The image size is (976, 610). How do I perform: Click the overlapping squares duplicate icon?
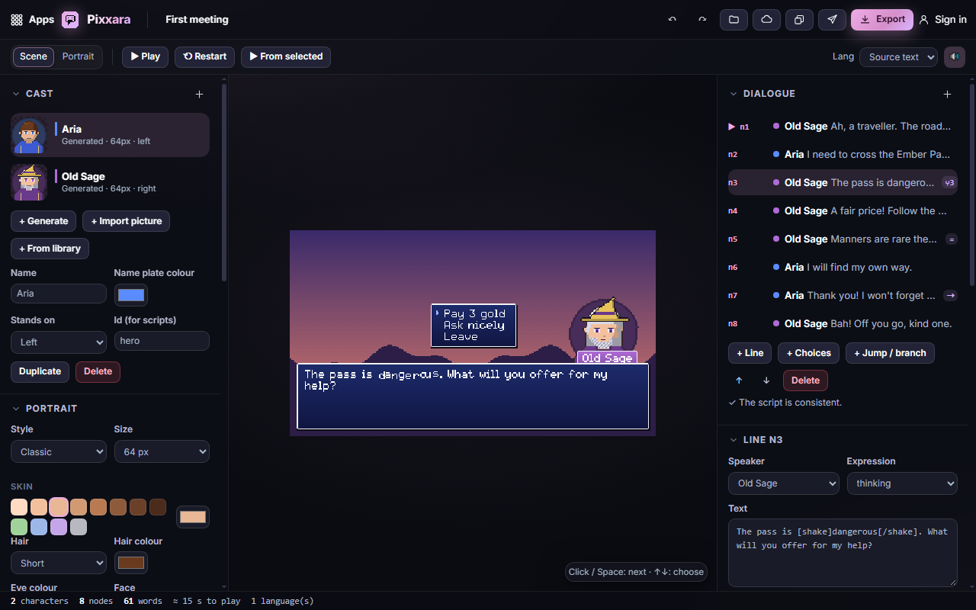pyautogui.click(x=799, y=20)
